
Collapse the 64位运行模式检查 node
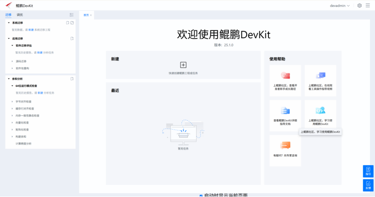13,86
